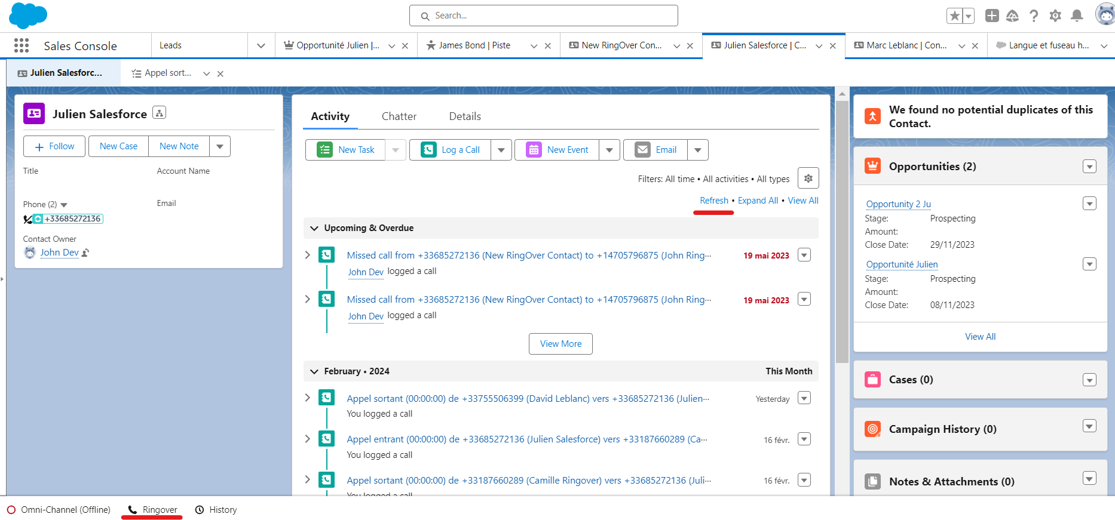Close the Opportunité Julien tab

[405, 46]
